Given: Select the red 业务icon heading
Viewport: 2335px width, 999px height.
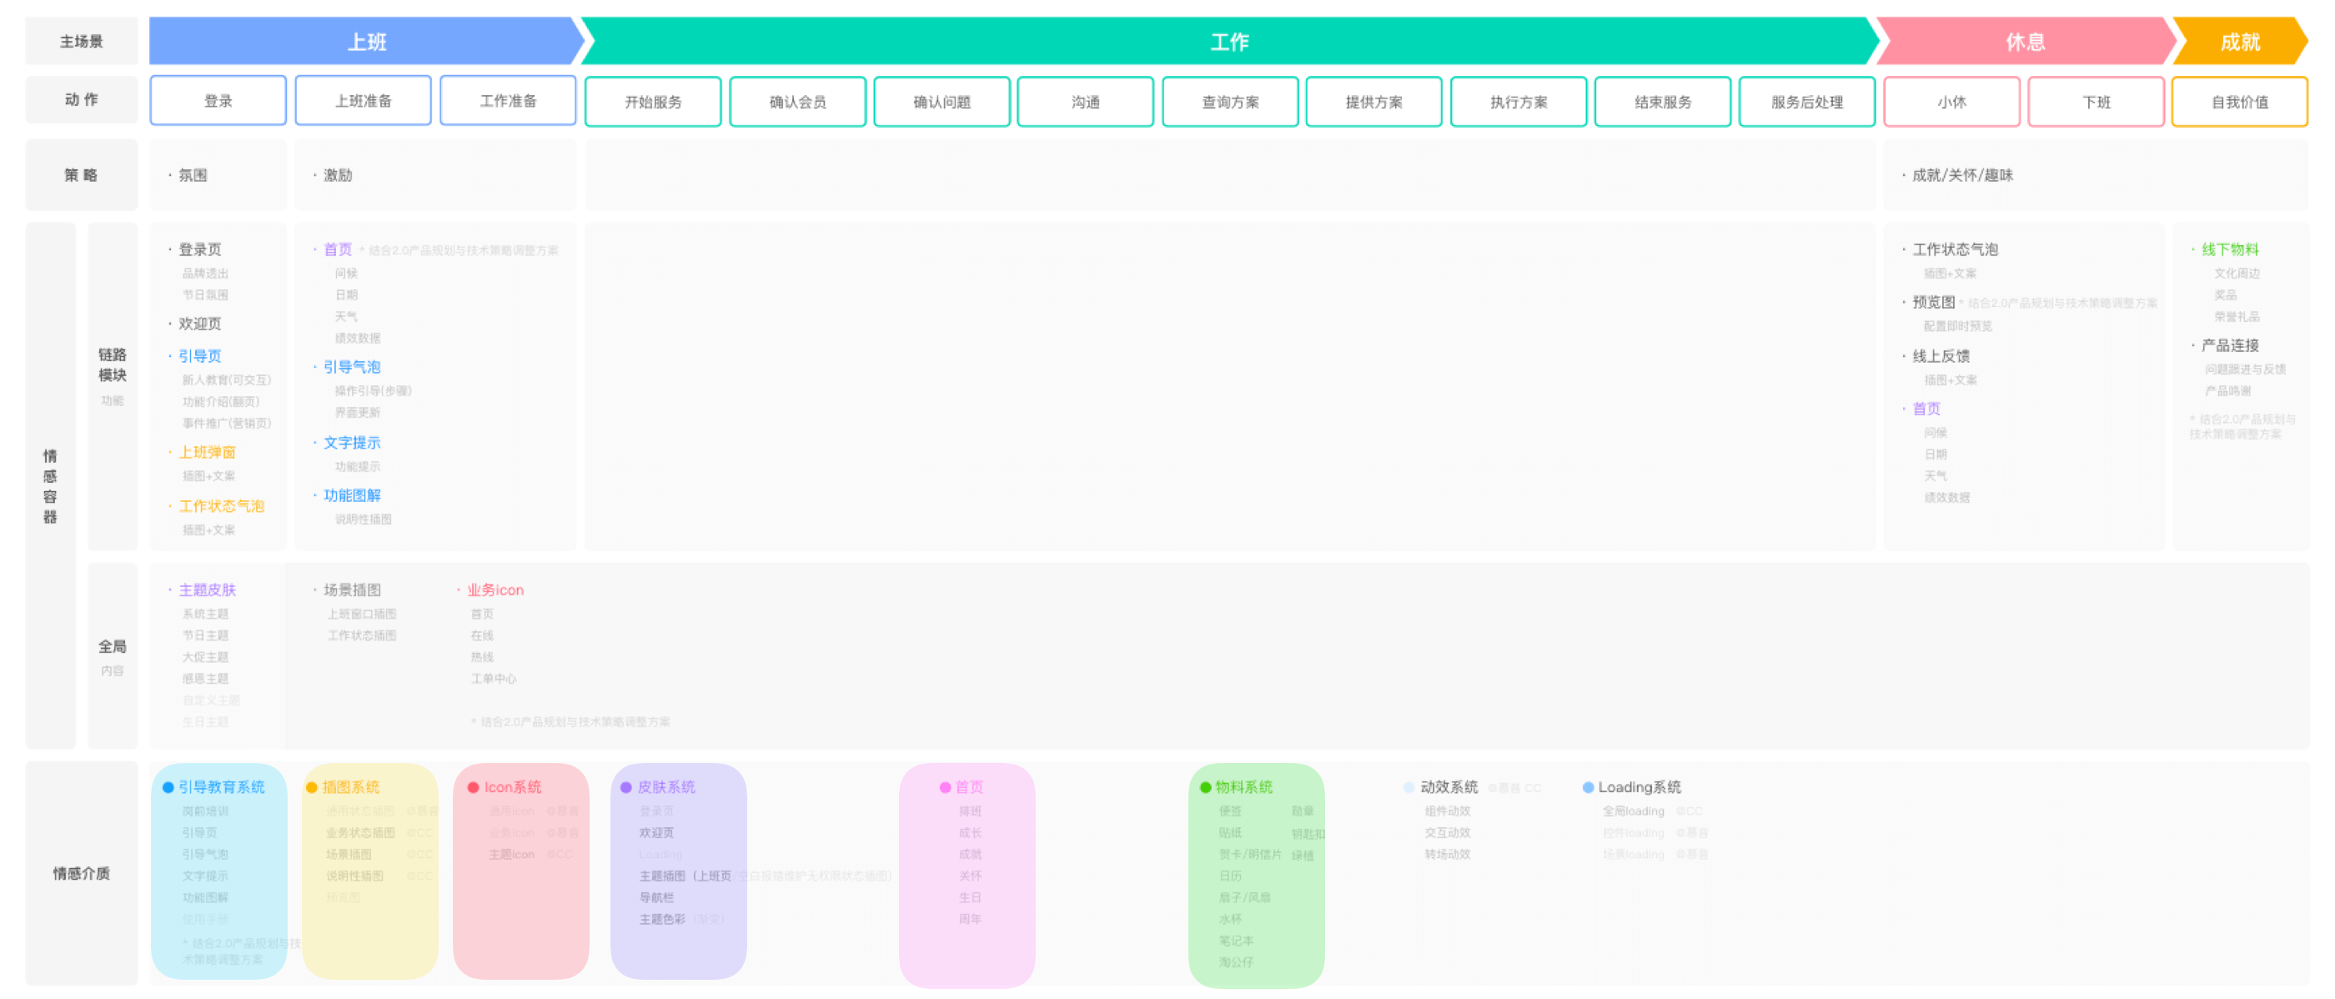Looking at the screenshot, I should pyautogui.click(x=495, y=590).
